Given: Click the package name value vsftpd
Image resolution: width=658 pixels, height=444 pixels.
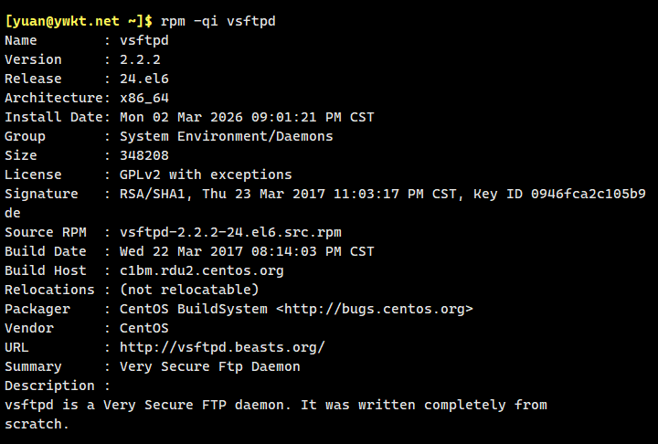Looking at the screenshot, I should point(144,40).
